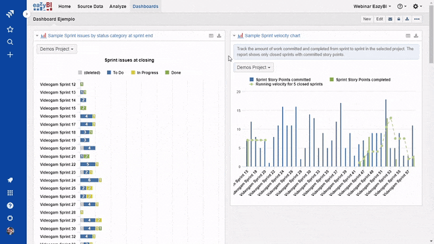This screenshot has height=244, width=434.
Task: Click the Dashboard Ejemplo title
Action: 54,19
